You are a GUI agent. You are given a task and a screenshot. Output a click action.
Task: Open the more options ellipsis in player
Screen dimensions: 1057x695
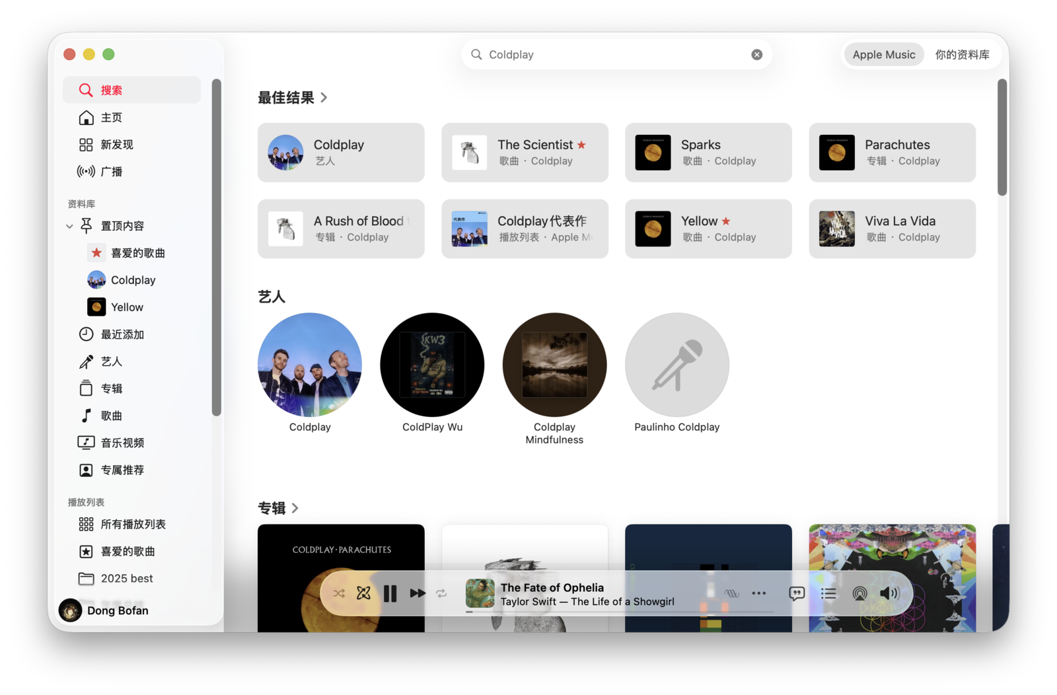759,593
